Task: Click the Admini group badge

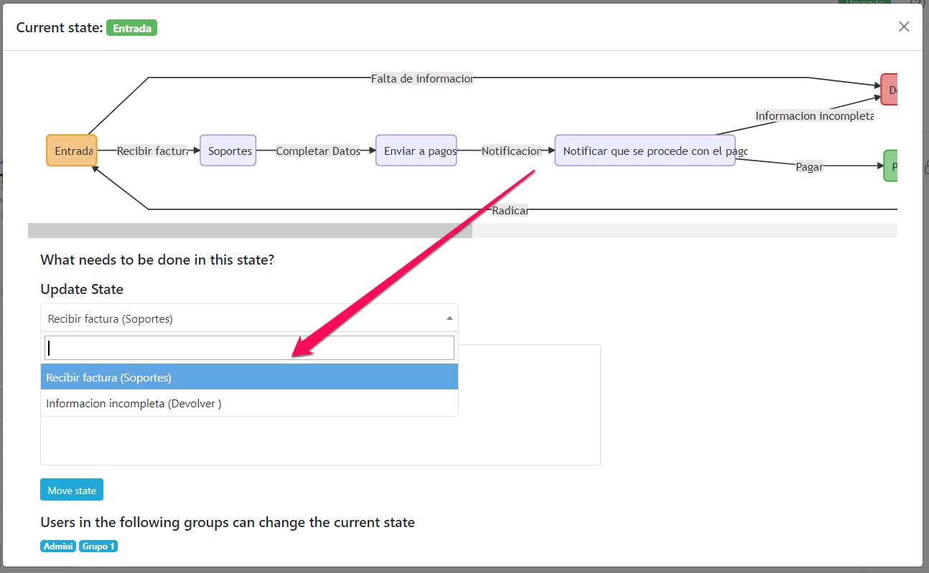Action: pyautogui.click(x=58, y=546)
